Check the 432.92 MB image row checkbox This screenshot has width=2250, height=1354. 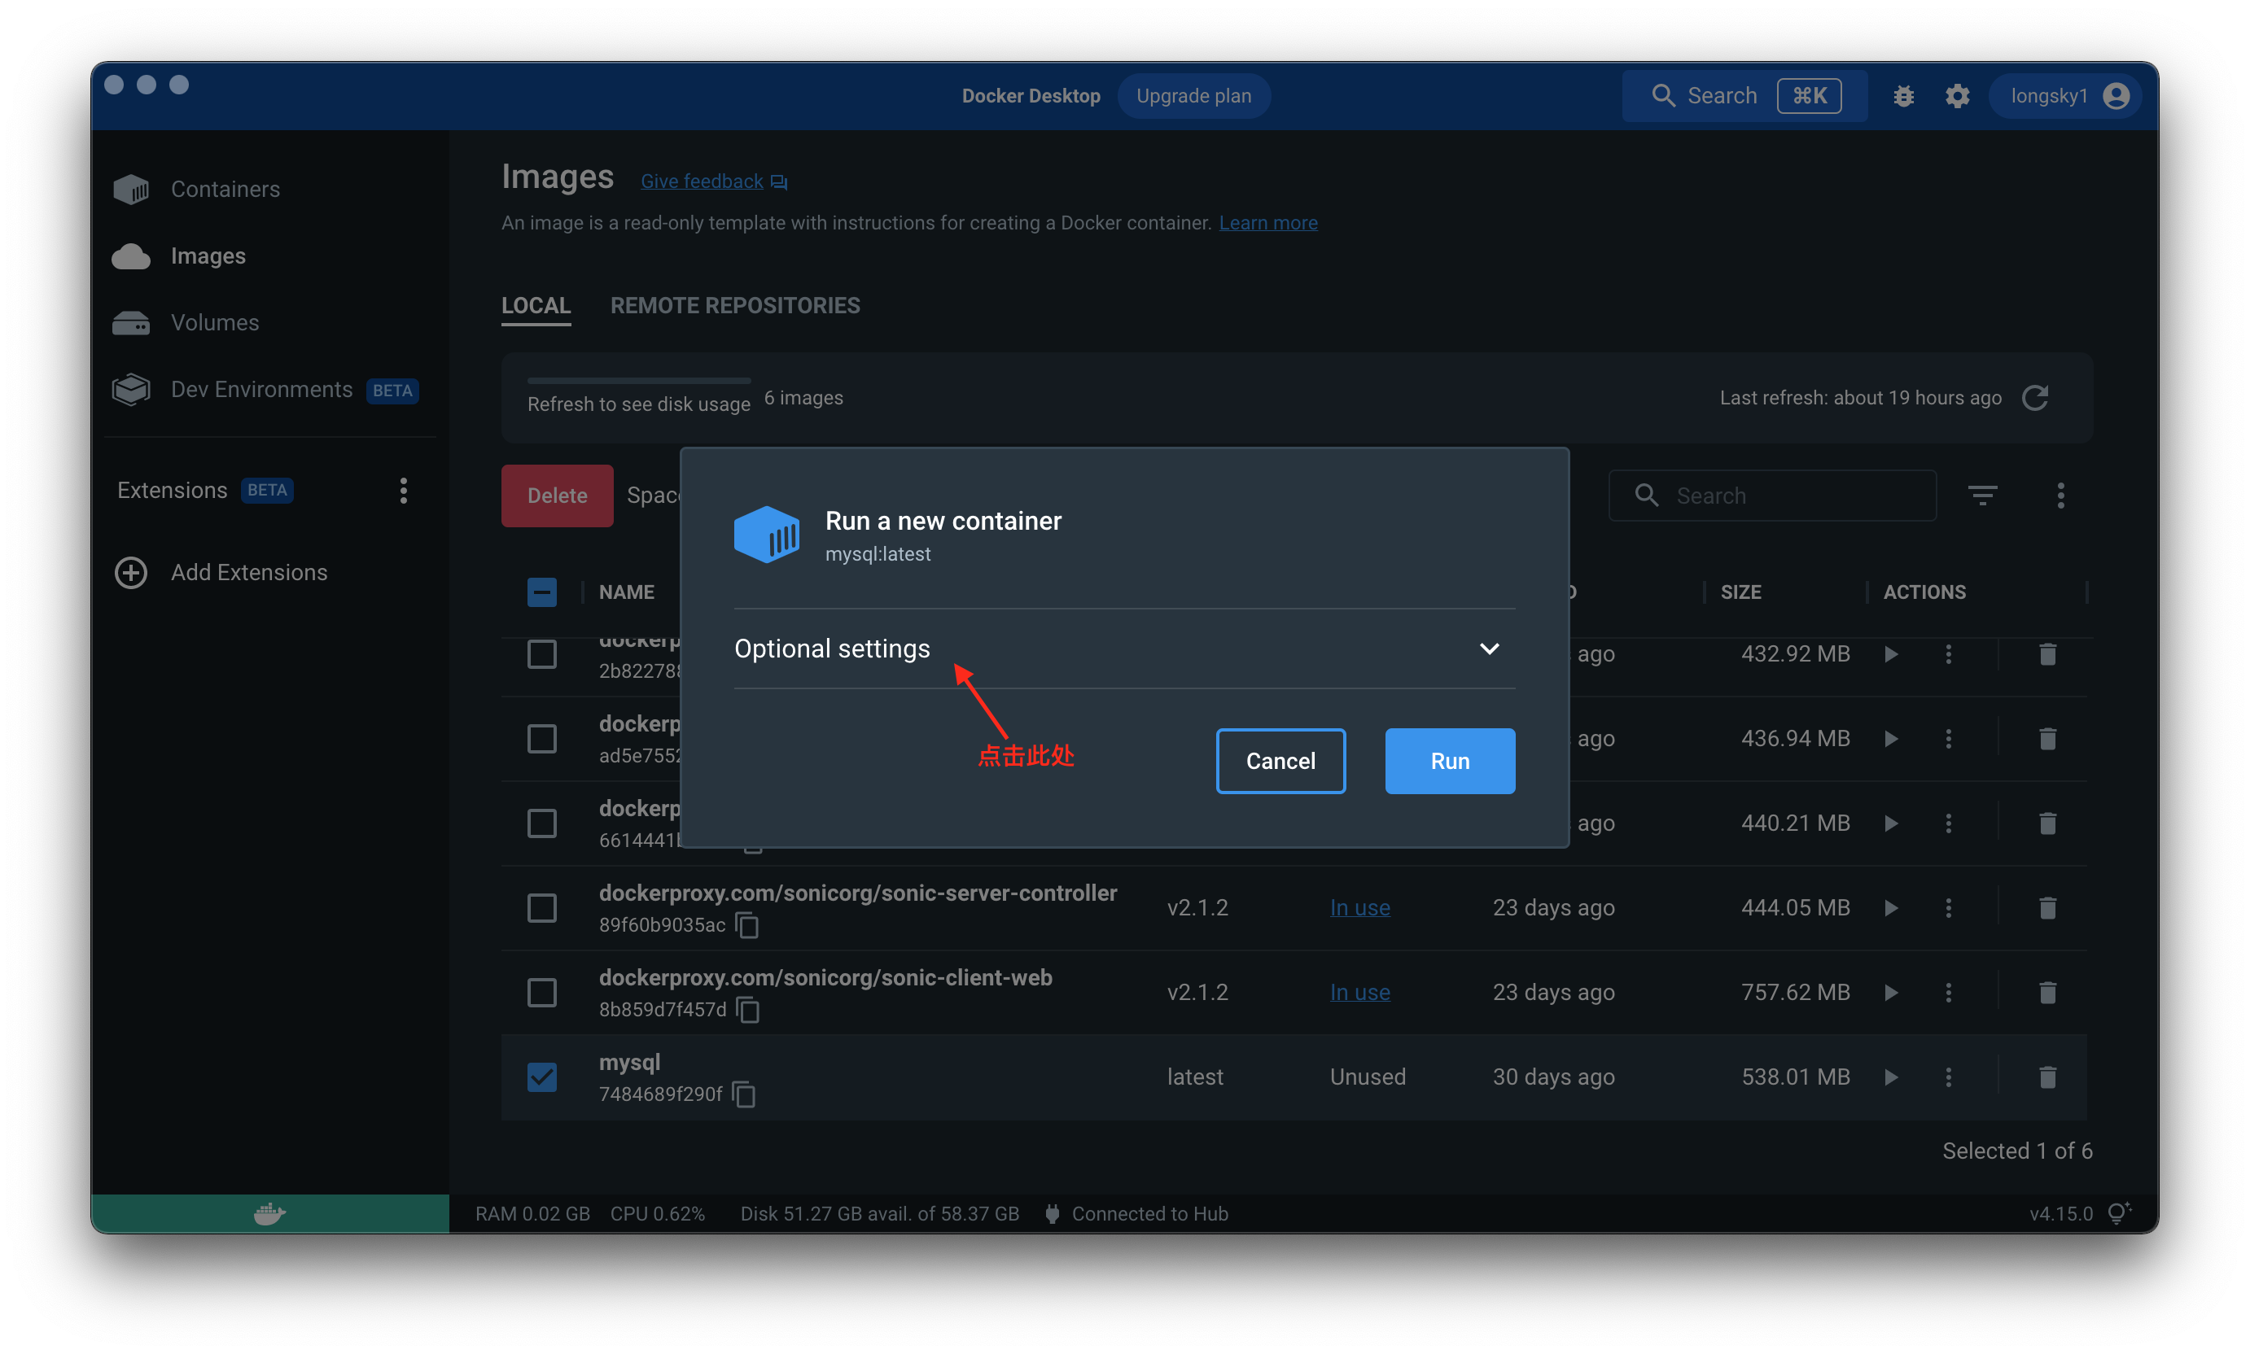(541, 654)
